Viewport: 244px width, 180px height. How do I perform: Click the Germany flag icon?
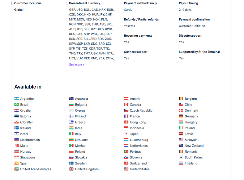pyautogui.click(x=181, y=116)
